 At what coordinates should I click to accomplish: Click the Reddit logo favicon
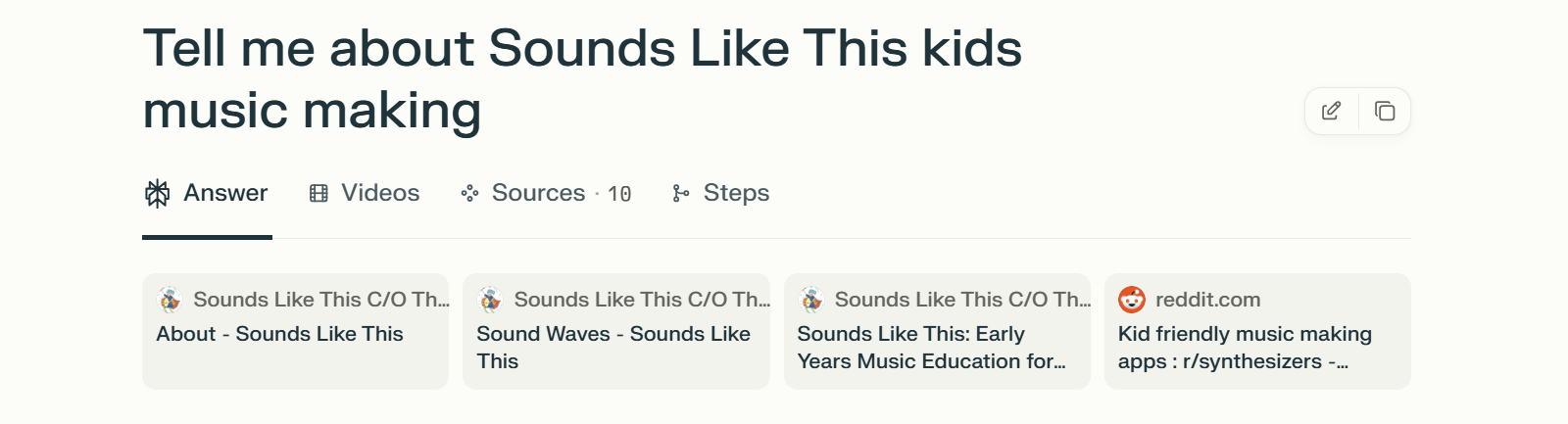click(x=1132, y=300)
